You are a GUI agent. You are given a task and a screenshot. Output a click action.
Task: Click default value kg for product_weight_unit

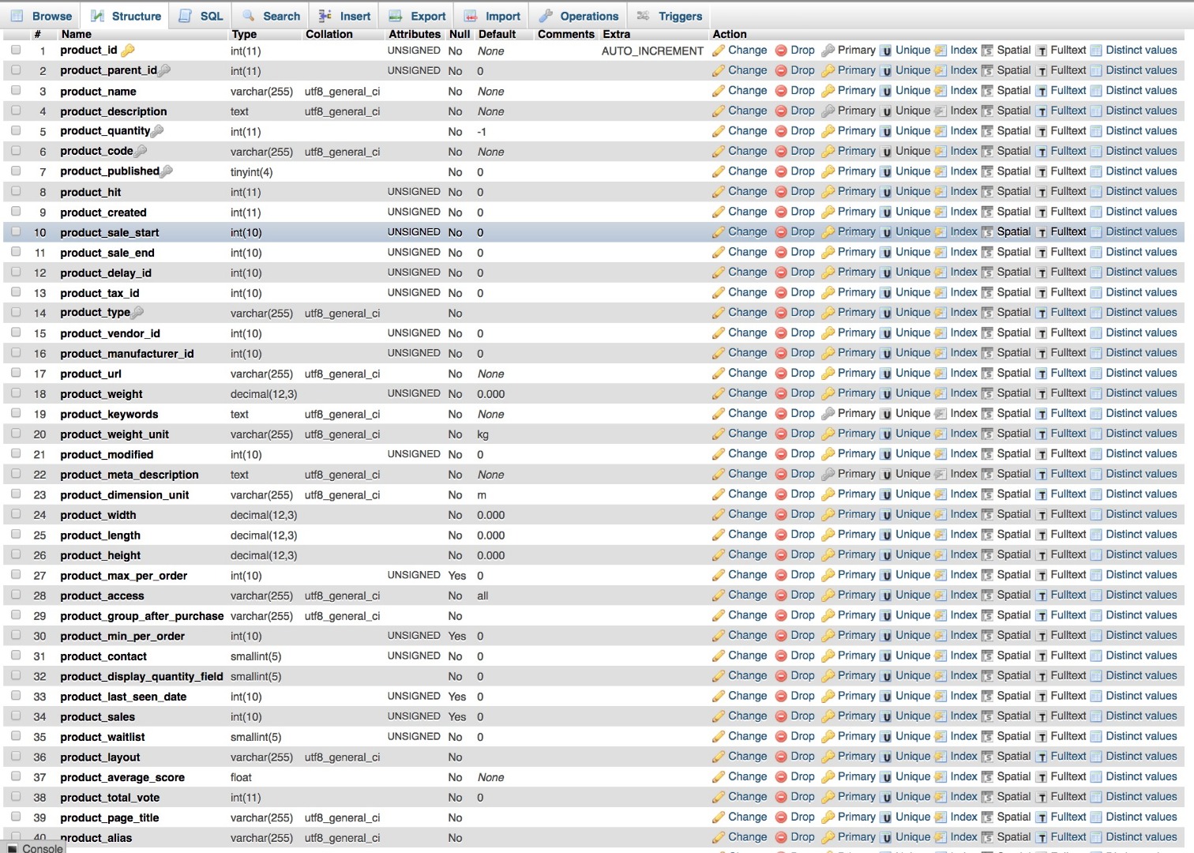(x=483, y=434)
